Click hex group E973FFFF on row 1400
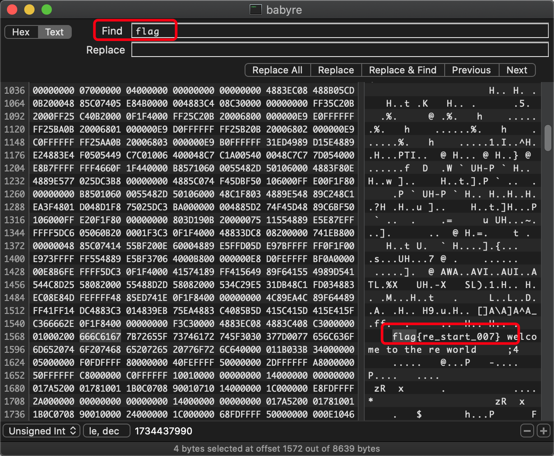Screen dimensions: 554x456 pyautogui.click(x=54, y=259)
